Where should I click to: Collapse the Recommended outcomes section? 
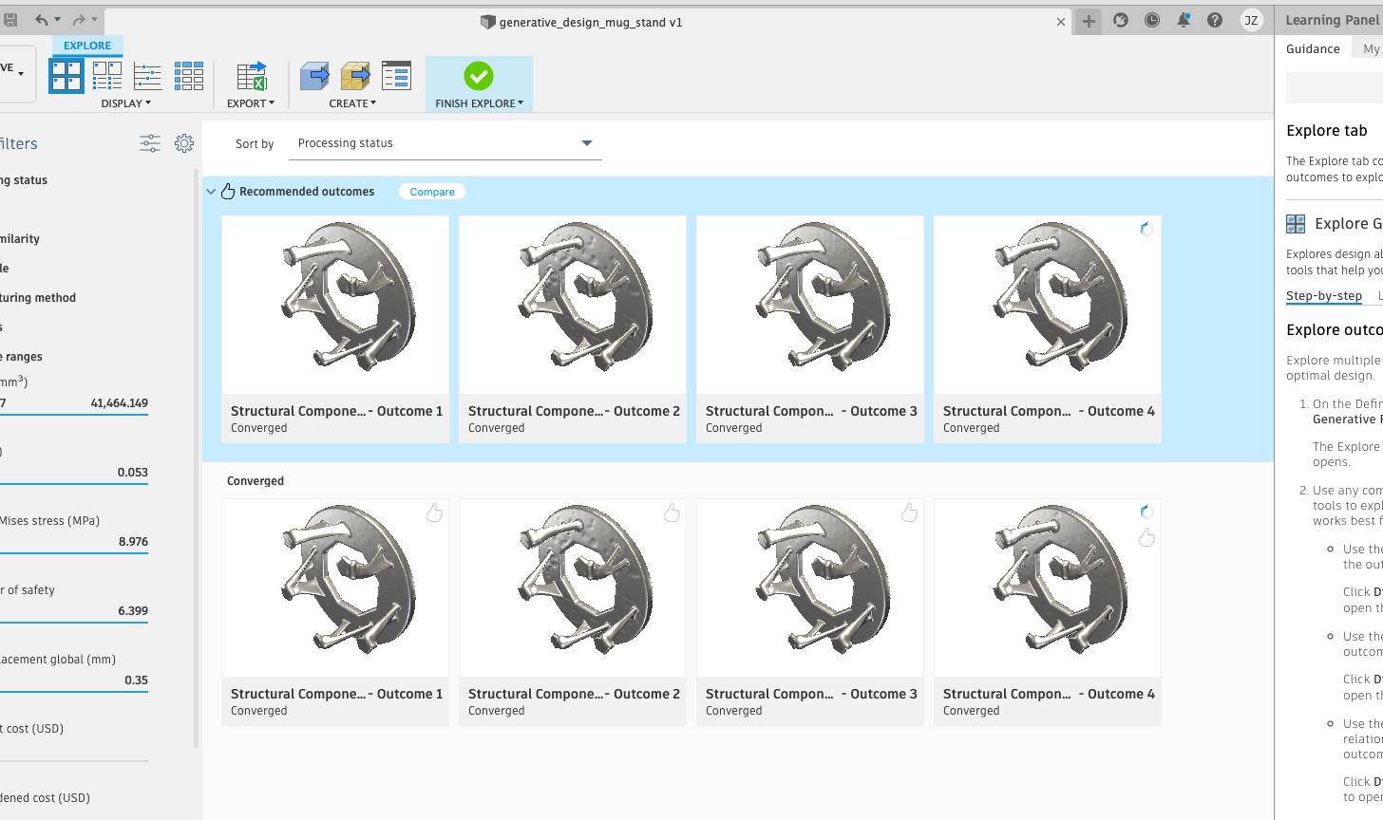click(x=211, y=192)
